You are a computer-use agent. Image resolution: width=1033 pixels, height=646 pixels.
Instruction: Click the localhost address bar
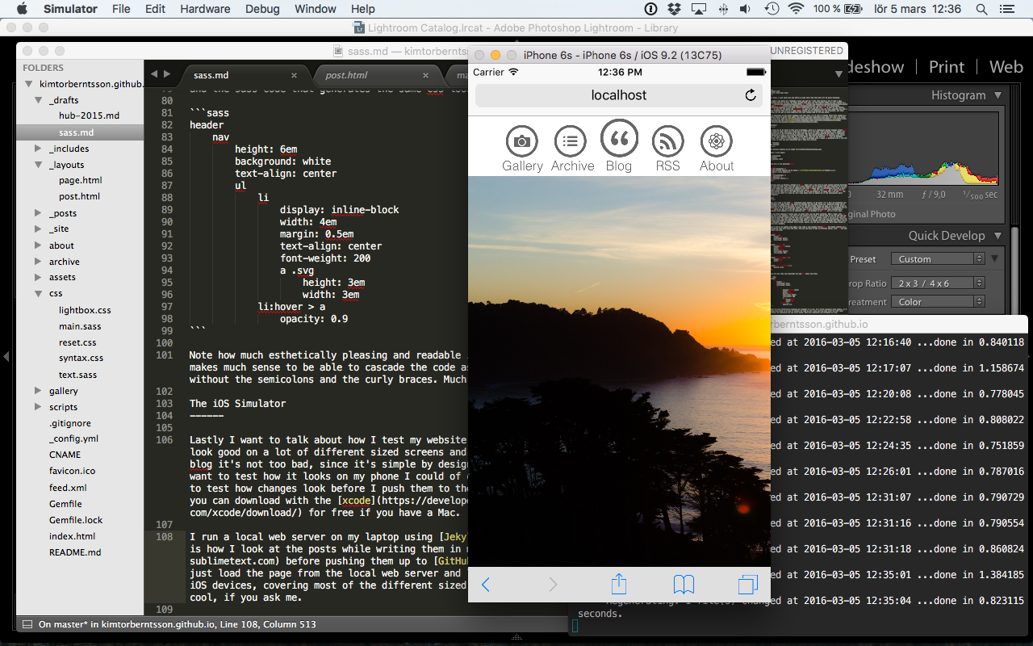coord(619,95)
